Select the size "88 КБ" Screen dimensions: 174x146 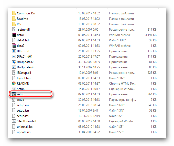point(153,67)
